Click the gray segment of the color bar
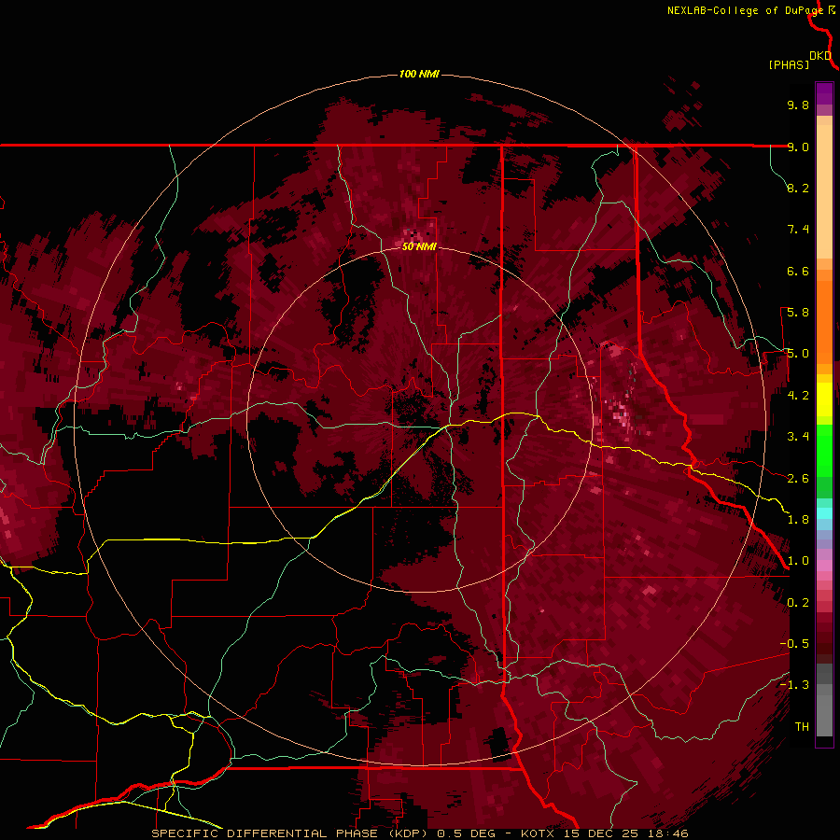Image resolution: width=840 pixels, height=840 pixels. (824, 700)
